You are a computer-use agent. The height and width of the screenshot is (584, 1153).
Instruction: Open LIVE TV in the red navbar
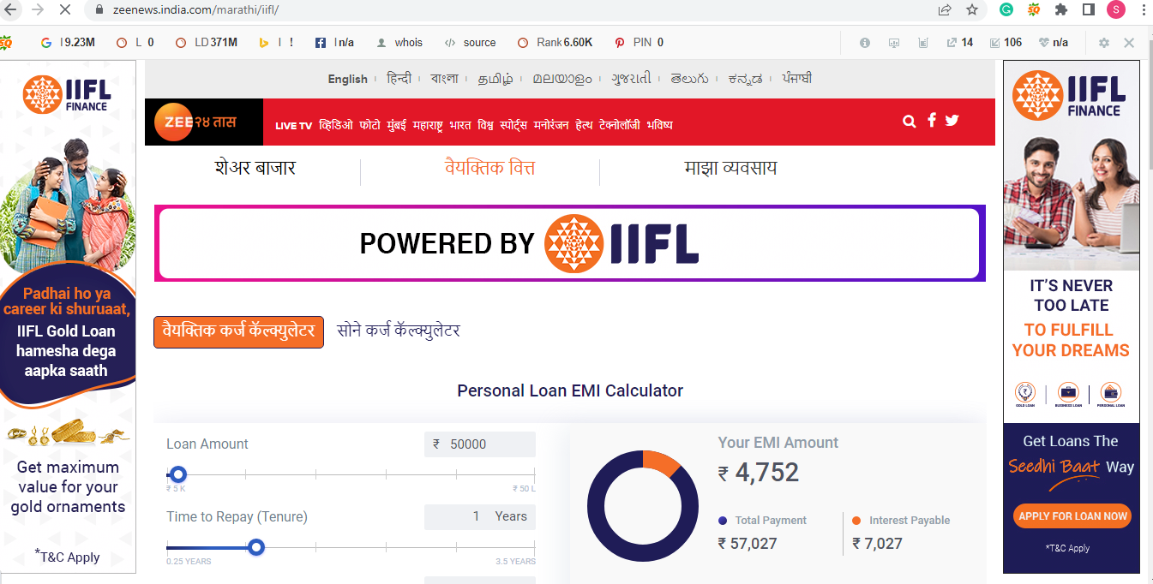[293, 126]
